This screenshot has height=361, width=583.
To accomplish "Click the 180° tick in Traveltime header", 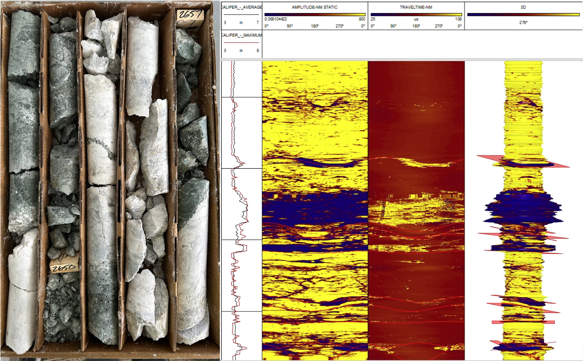I will [416, 26].
